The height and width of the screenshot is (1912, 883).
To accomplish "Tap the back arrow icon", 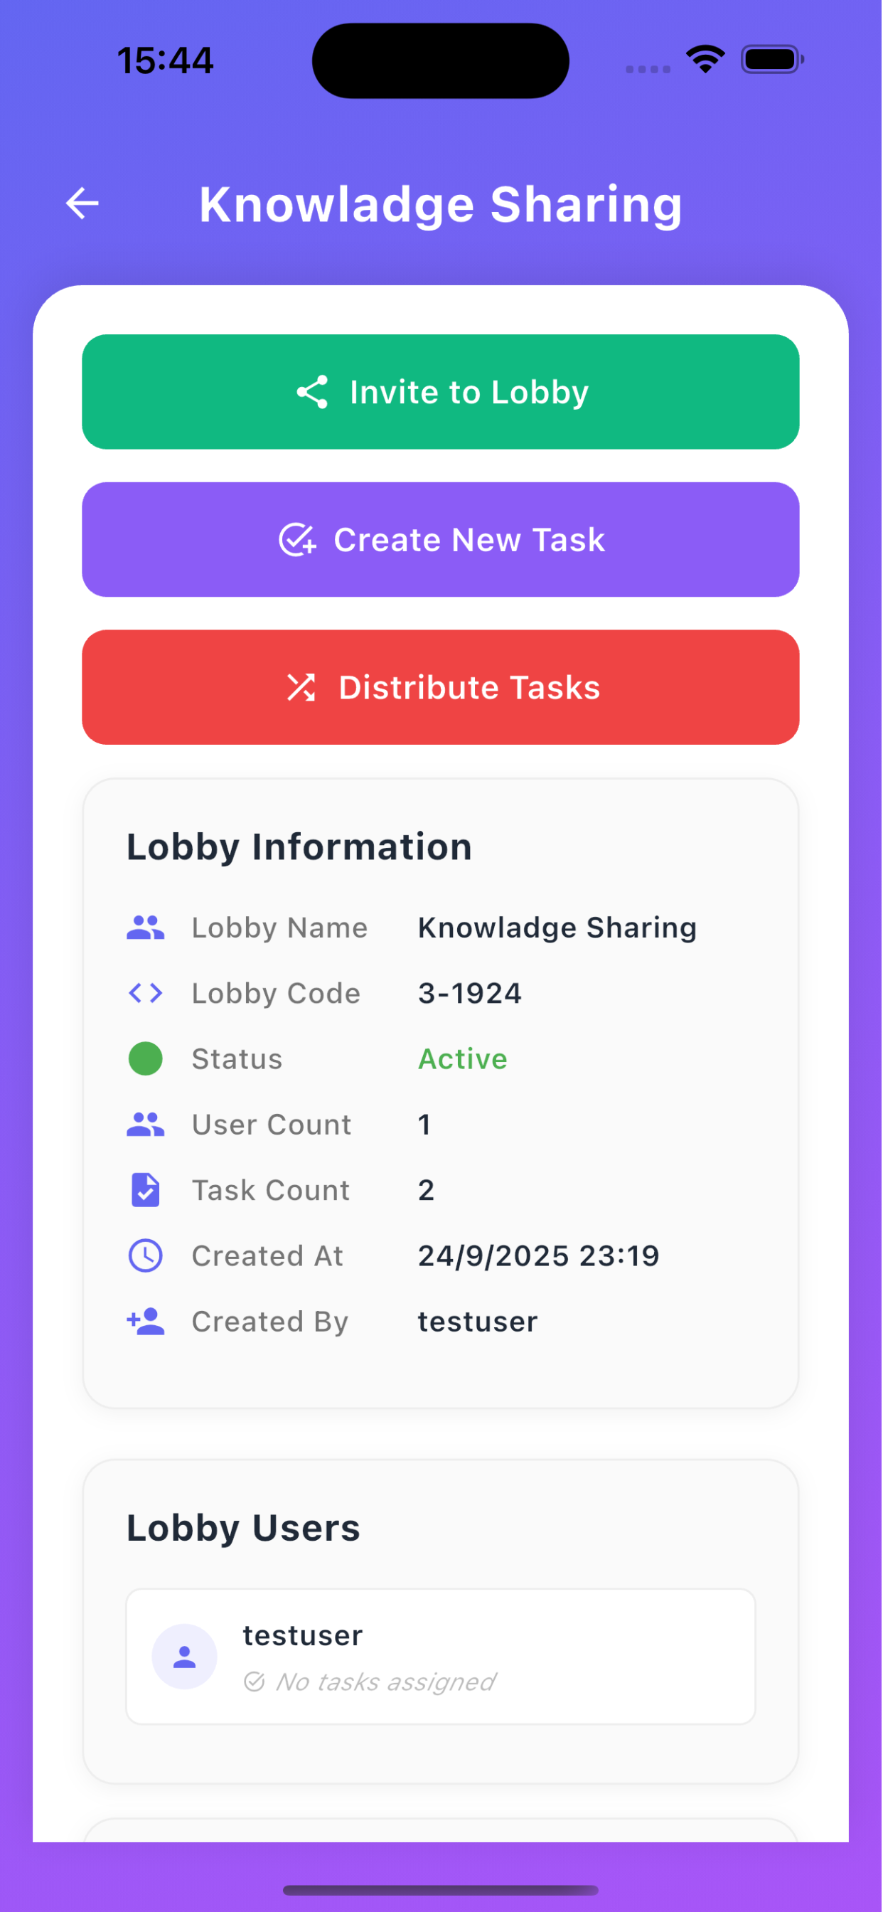I will 82,203.
